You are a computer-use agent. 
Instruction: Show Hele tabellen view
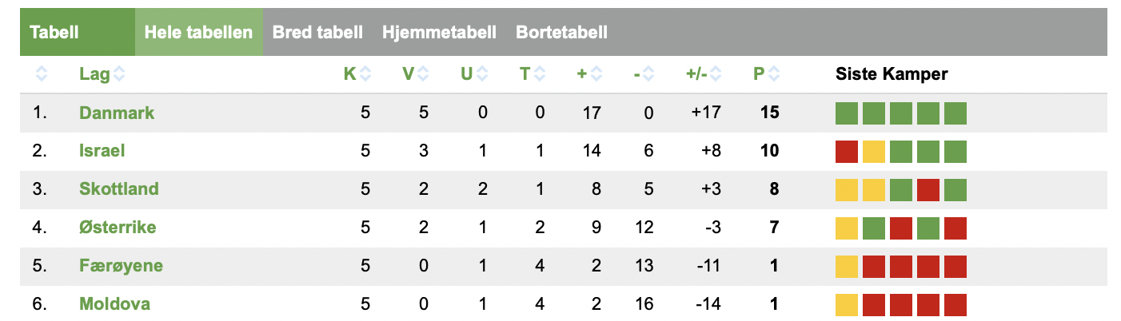198,33
